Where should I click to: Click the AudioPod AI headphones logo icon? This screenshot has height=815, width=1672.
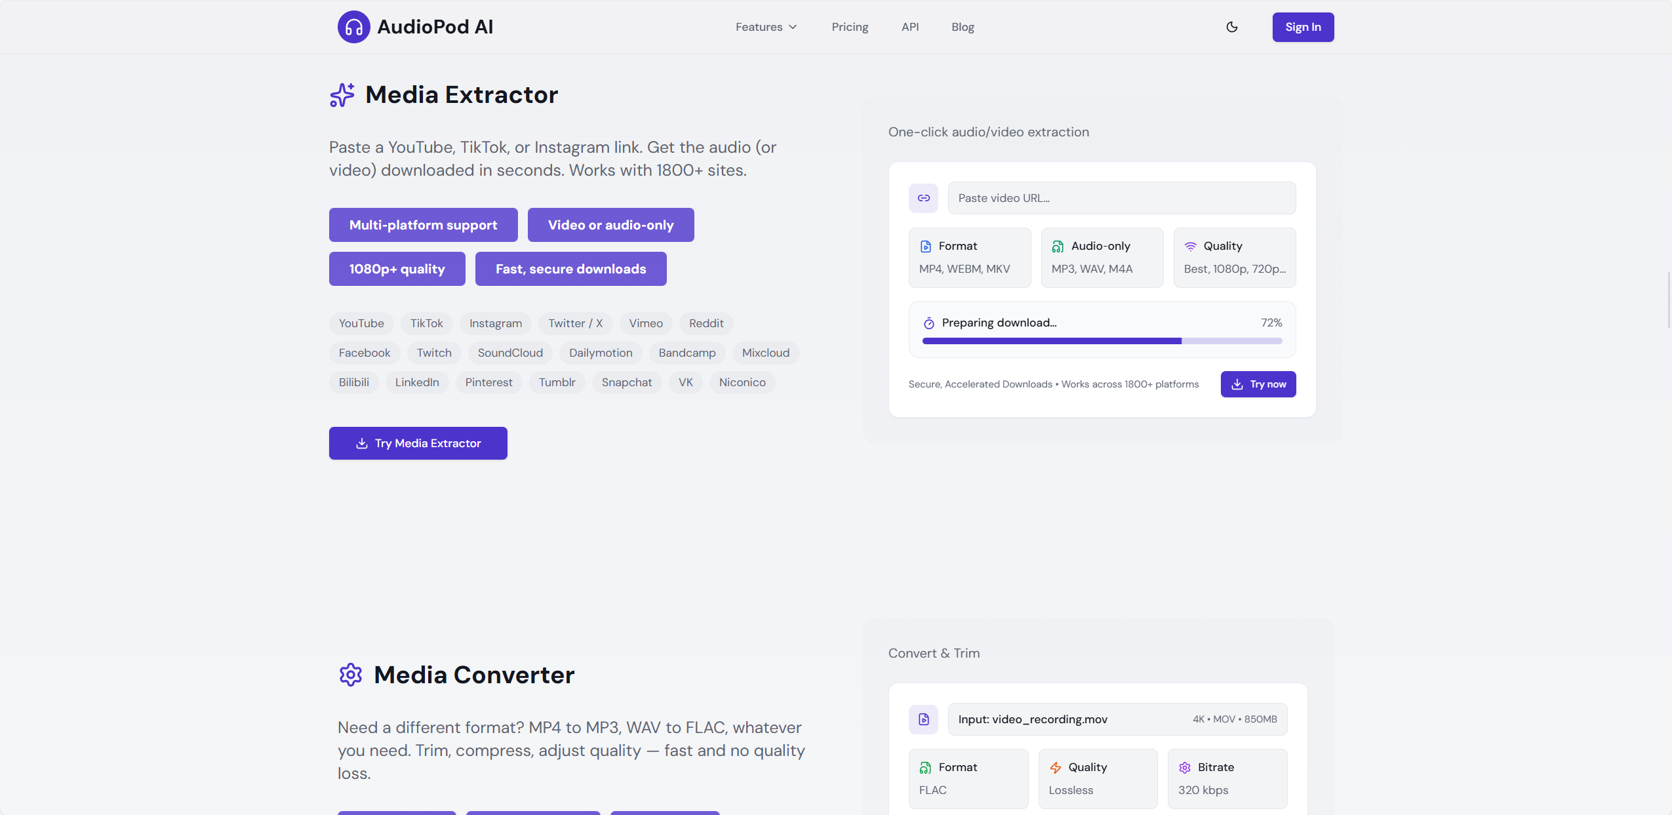tap(354, 27)
